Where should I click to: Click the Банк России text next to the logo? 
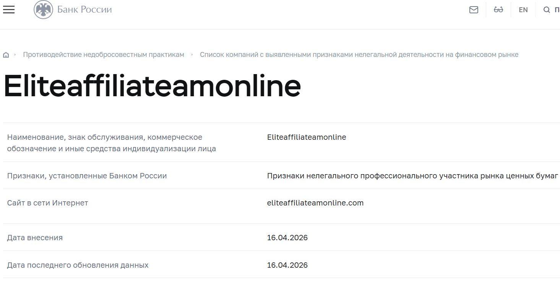pos(84,10)
